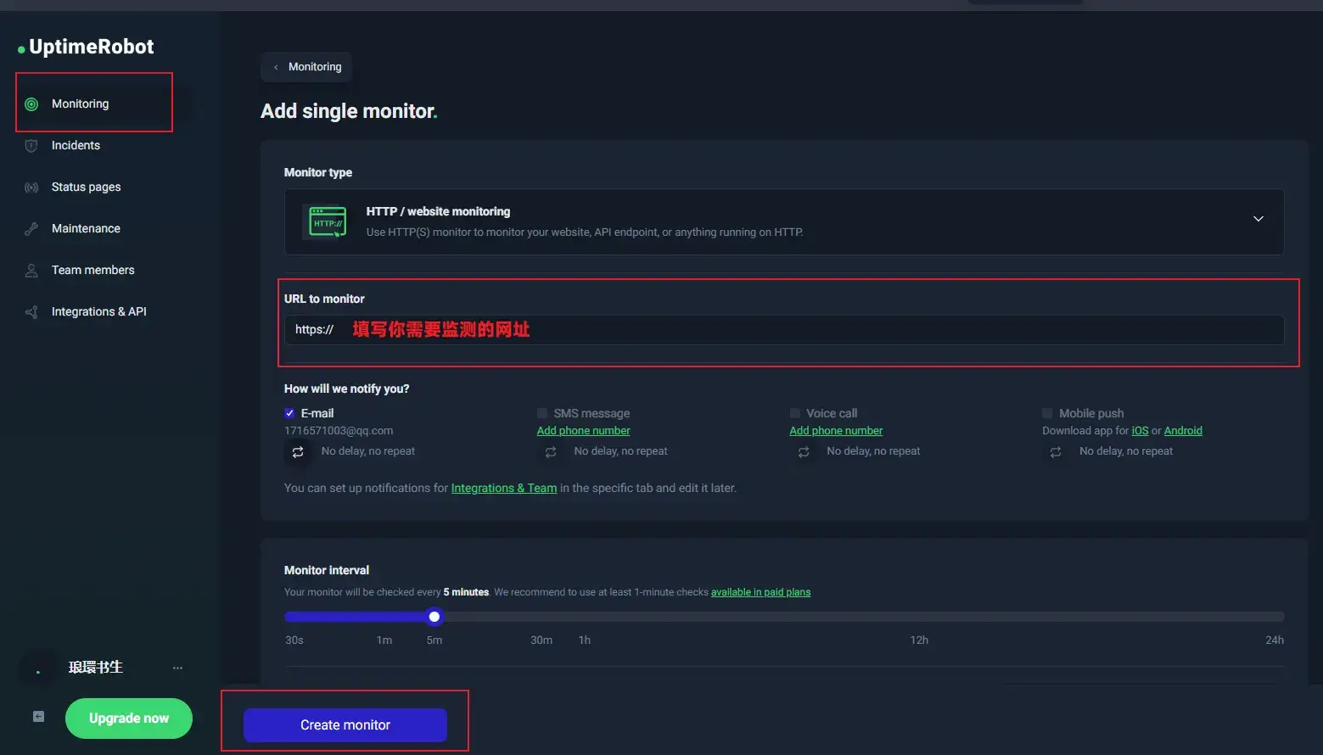Click the Monitoring radar icon in sidebar
Viewport: 1323px width, 755px height.
click(31, 104)
